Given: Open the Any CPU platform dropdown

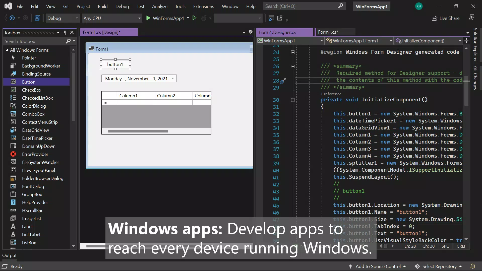Looking at the screenshot, I should point(112,18).
